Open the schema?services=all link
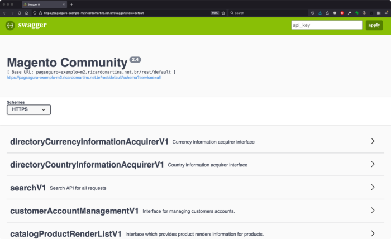 [x=84, y=78]
